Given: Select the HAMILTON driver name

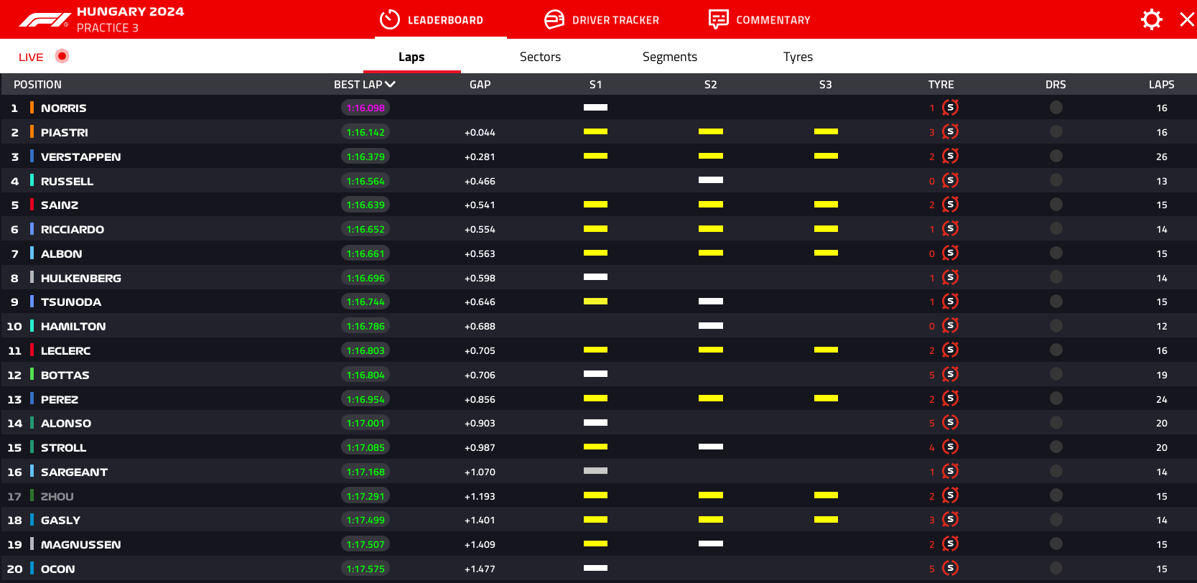Looking at the screenshot, I should coord(73,326).
